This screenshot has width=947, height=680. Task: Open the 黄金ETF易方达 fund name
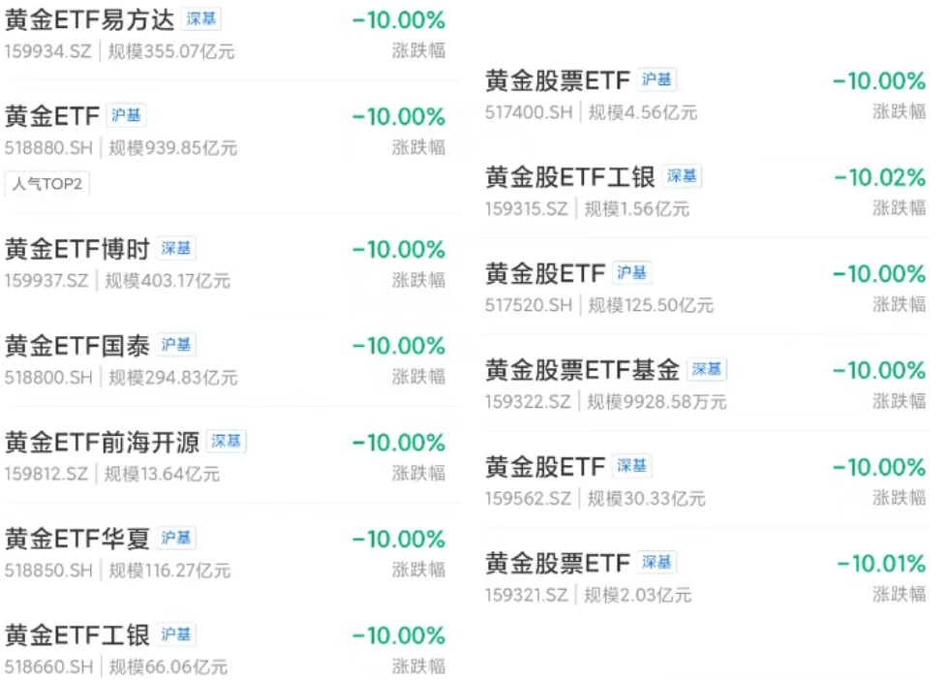click(x=88, y=20)
